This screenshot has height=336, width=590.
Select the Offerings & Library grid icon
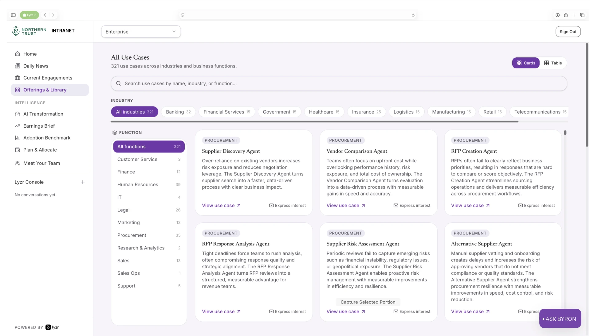(18, 90)
